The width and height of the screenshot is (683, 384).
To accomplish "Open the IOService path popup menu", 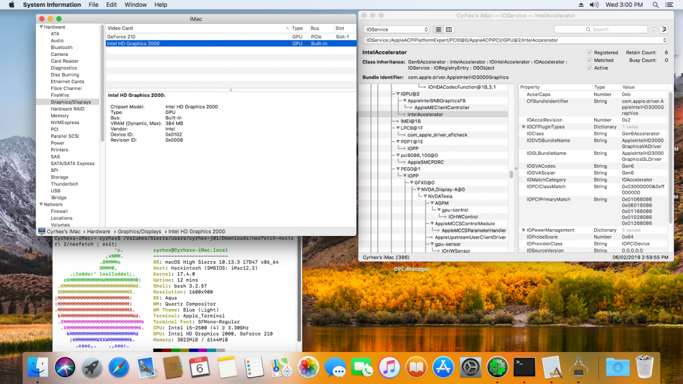I will [x=516, y=40].
